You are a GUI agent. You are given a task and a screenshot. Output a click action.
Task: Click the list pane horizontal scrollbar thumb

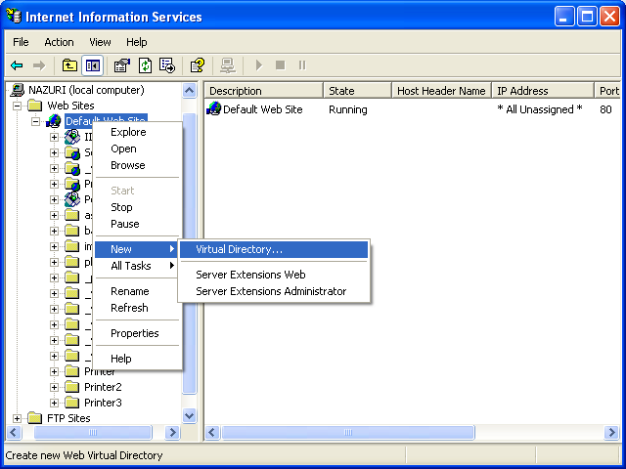coord(348,432)
